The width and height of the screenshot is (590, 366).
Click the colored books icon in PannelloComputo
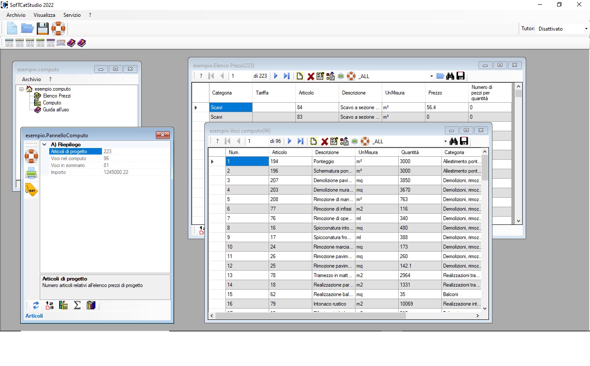pyautogui.click(x=91, y=305)
